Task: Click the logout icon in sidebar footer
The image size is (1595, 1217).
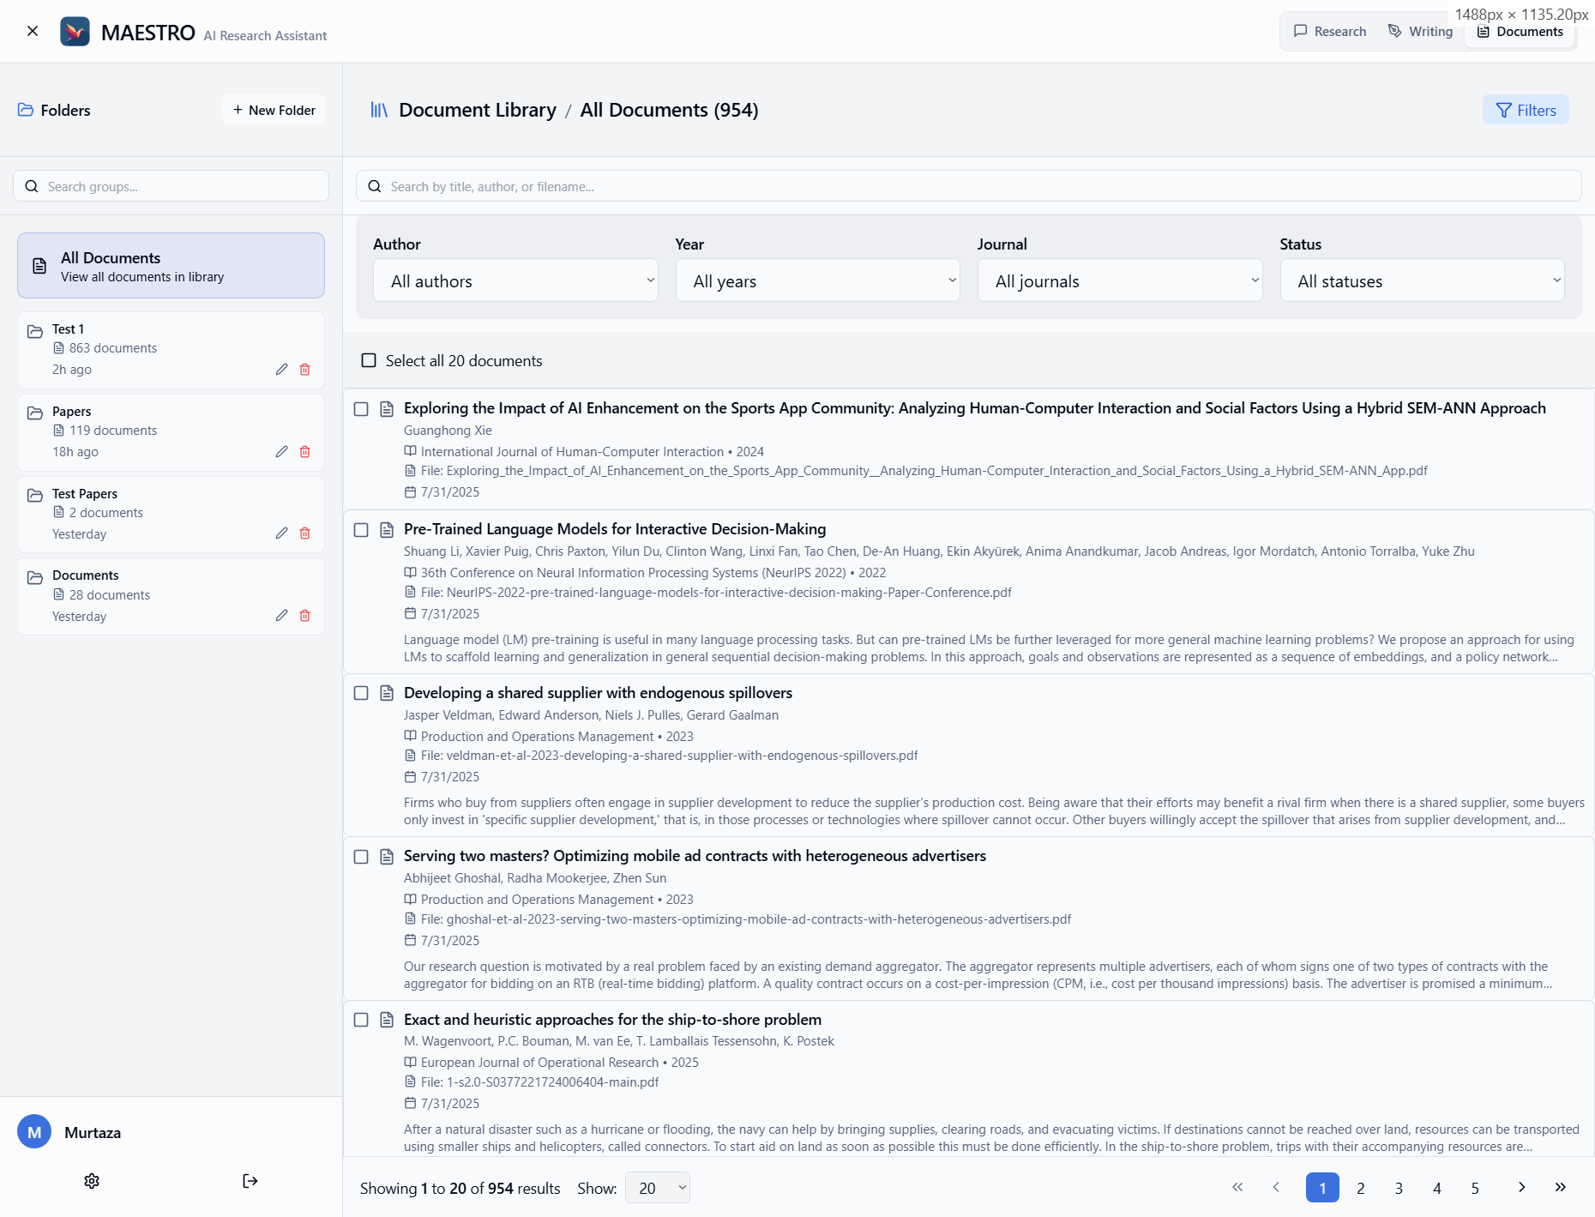Action: coord(250,1181)
